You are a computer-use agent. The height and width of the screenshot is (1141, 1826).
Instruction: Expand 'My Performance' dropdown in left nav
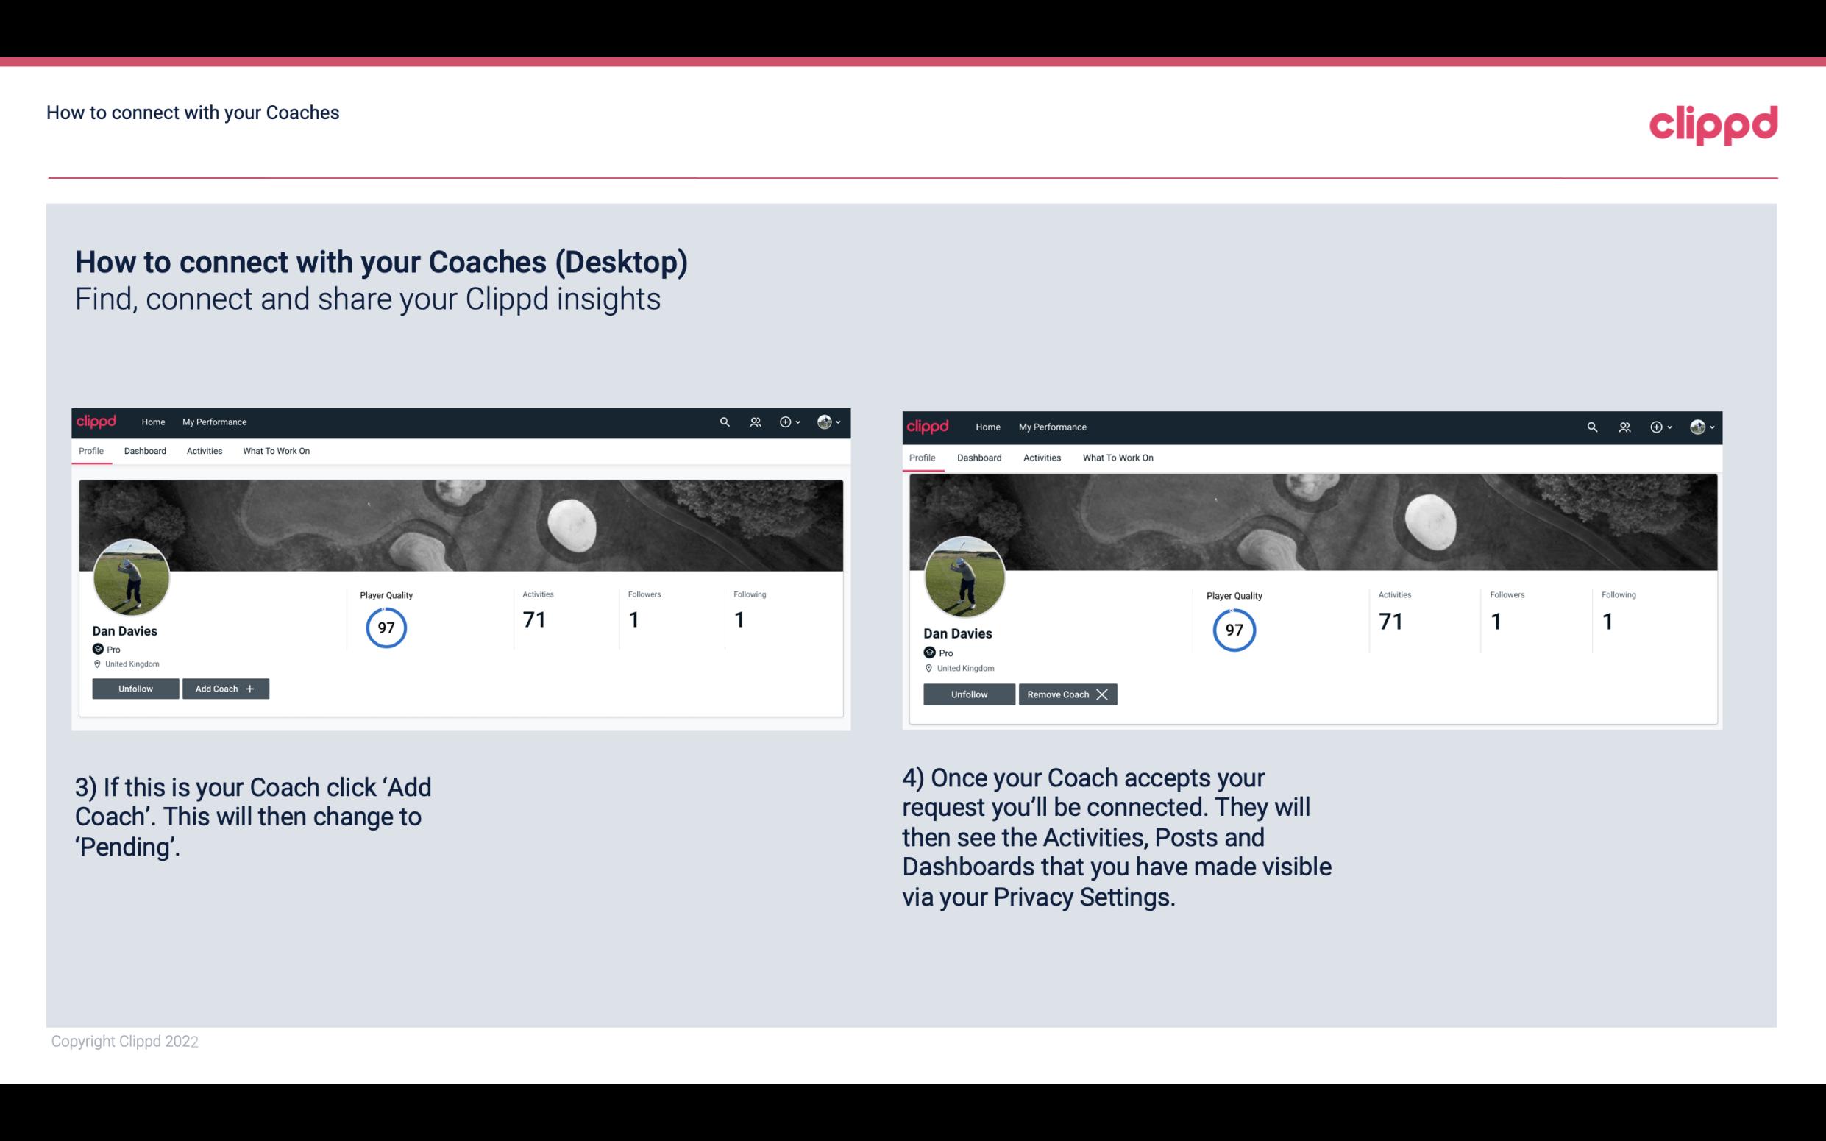(x=214, y=421)
